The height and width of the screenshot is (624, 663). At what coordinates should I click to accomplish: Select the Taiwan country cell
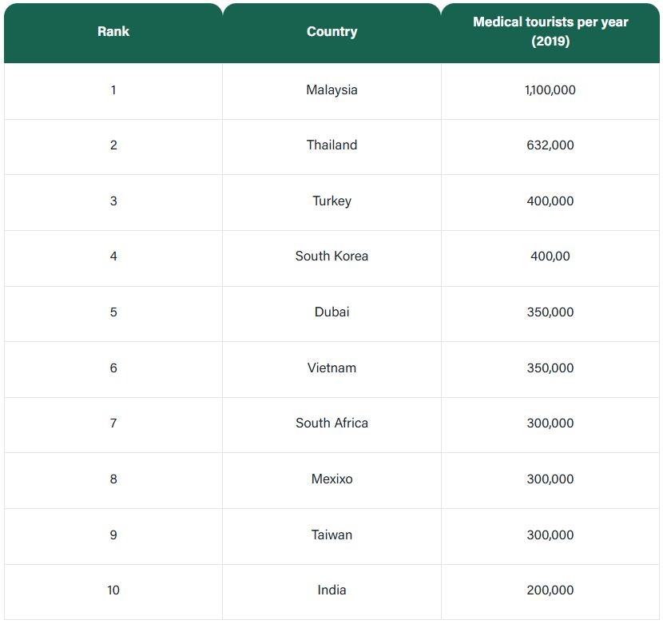click(x=331, y=535)
